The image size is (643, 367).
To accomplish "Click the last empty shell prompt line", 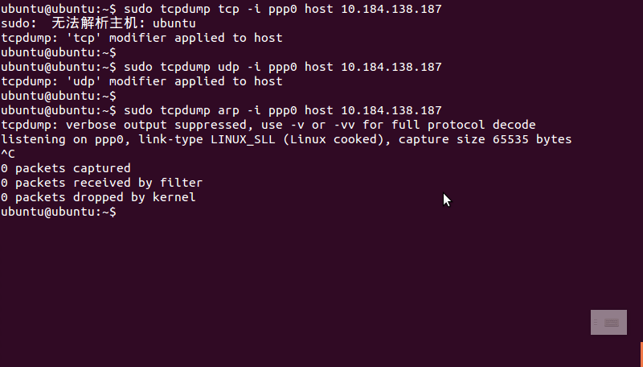I will click(x=59, y=212).
